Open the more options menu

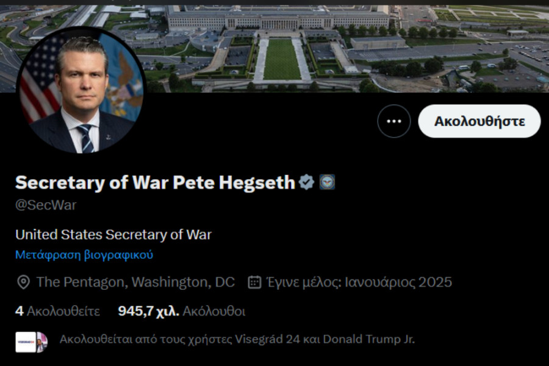click(x=393, y=121)
